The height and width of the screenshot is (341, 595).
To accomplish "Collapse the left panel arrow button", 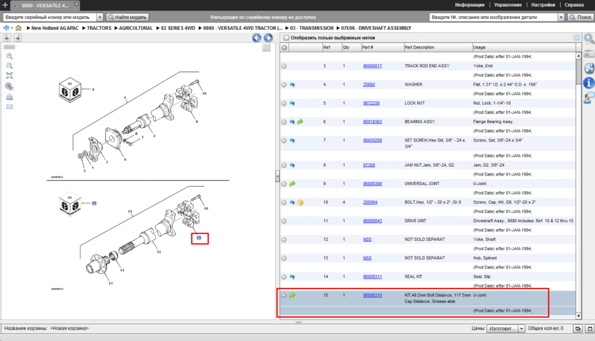I will pyautogui.click(x=7, y=37).
